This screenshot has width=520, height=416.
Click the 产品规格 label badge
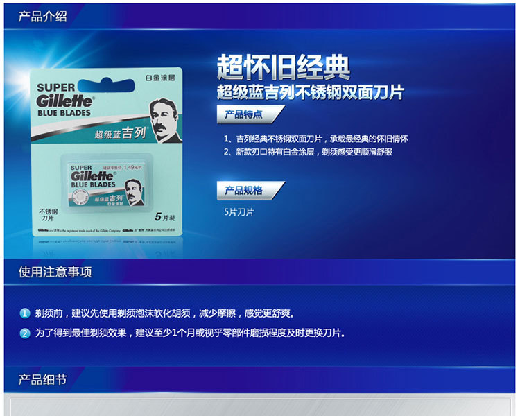coord(250,191)
